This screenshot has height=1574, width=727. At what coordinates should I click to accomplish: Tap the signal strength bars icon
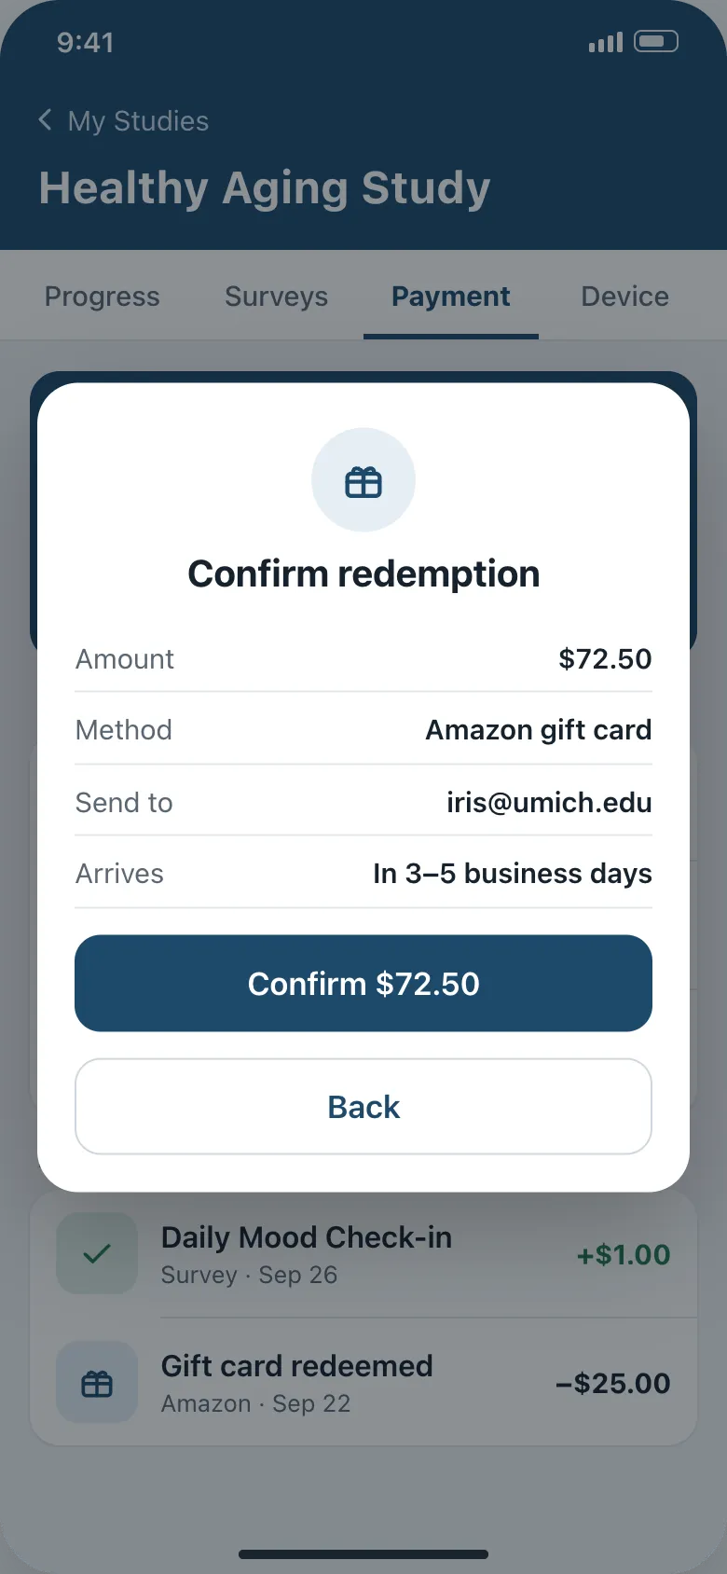point(606,42)
